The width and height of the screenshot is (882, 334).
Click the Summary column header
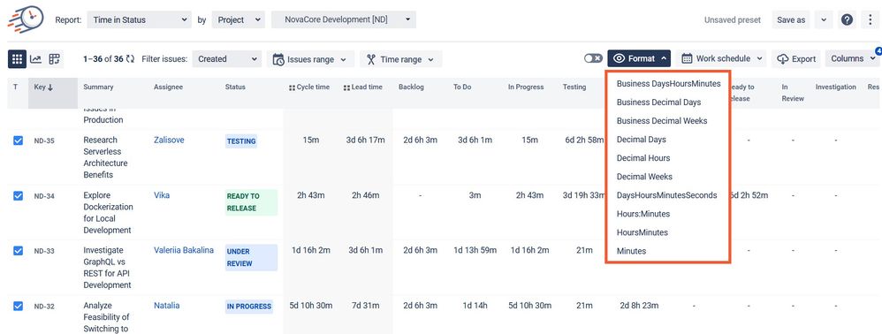98,87
